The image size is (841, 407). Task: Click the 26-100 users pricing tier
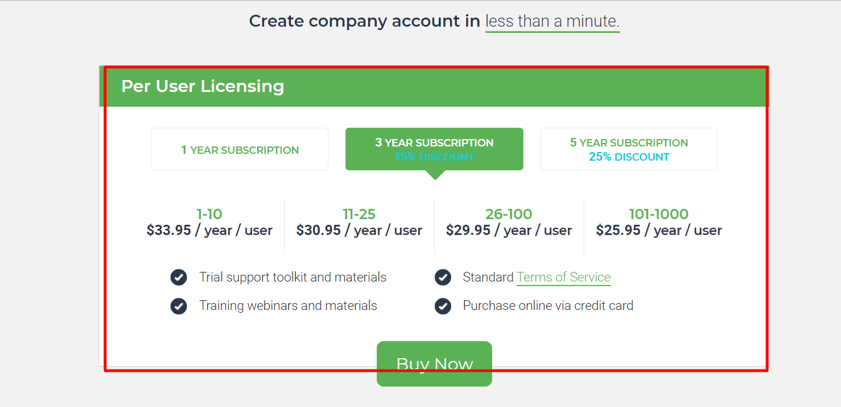(x=509, y=223)
